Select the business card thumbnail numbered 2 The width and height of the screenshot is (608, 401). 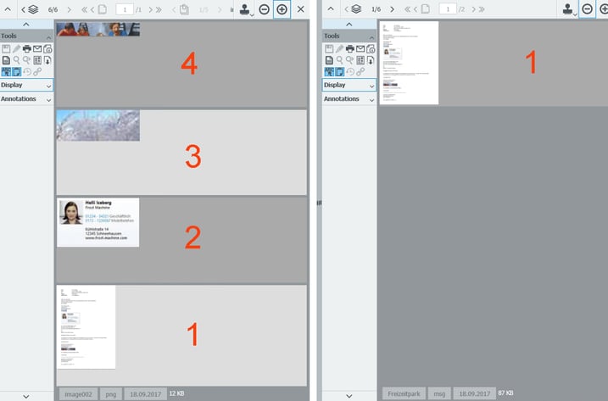[x=98, y=222]
